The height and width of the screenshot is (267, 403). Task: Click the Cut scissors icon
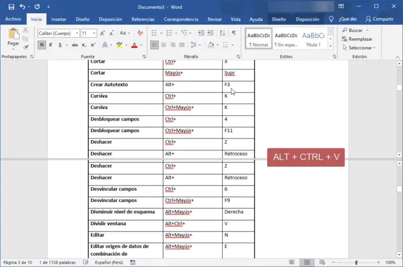(x=25, y=30)
